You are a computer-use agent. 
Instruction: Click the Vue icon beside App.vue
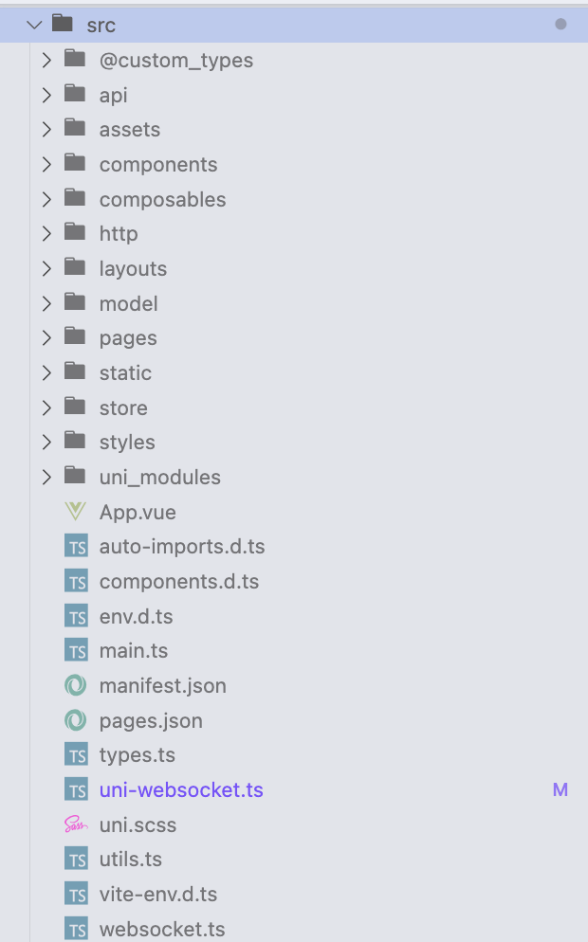76,512
